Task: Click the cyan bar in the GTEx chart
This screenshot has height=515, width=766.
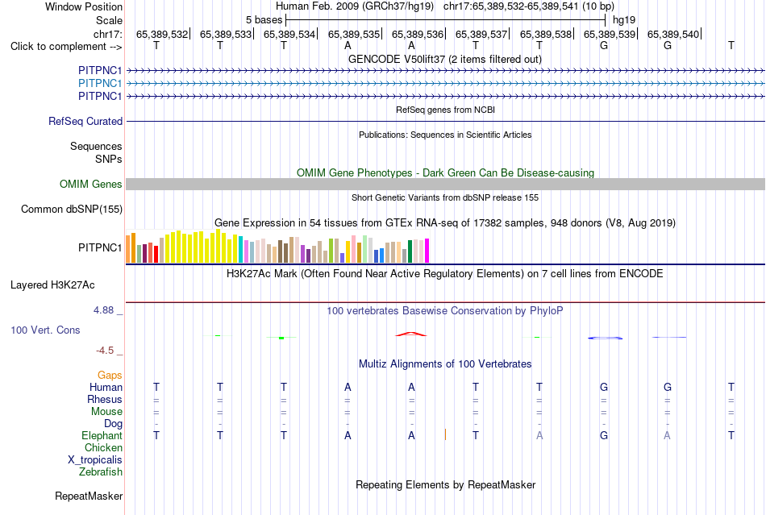Action: (241, 250)
